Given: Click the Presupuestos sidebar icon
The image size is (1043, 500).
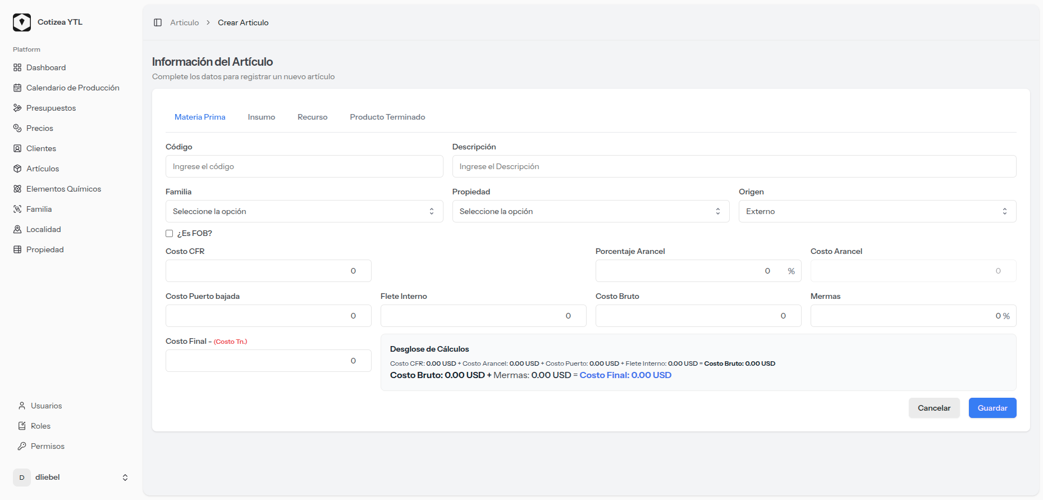Looking at the screenshot, I should coord(17,108).
